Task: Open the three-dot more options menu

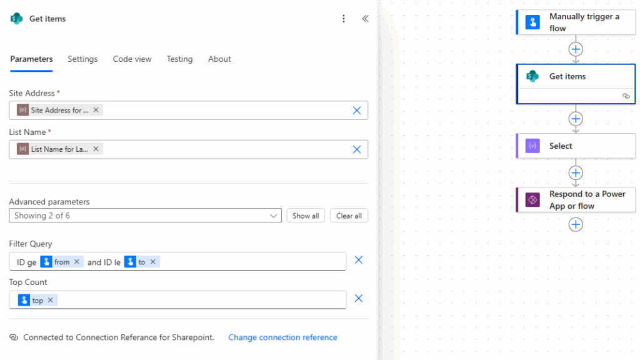Action: point(344,19)
